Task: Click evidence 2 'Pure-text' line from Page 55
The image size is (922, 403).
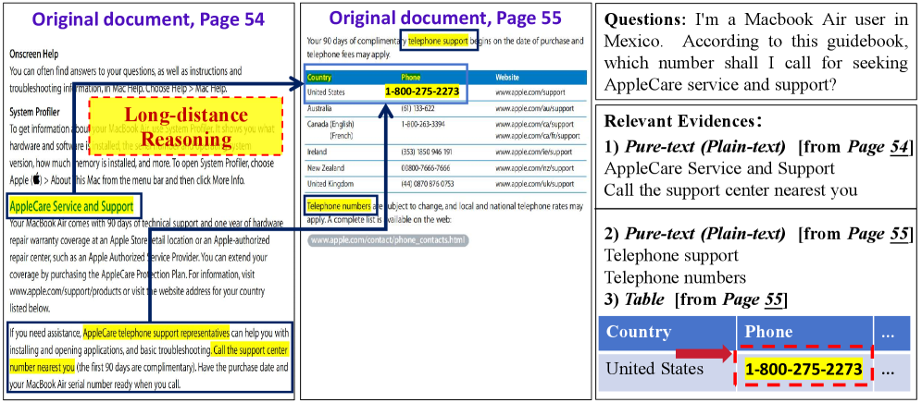Action: point(758,234)
